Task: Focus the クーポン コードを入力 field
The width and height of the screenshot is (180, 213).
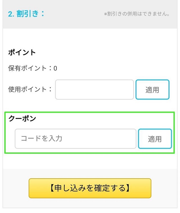Action: [x=75, y=139]
